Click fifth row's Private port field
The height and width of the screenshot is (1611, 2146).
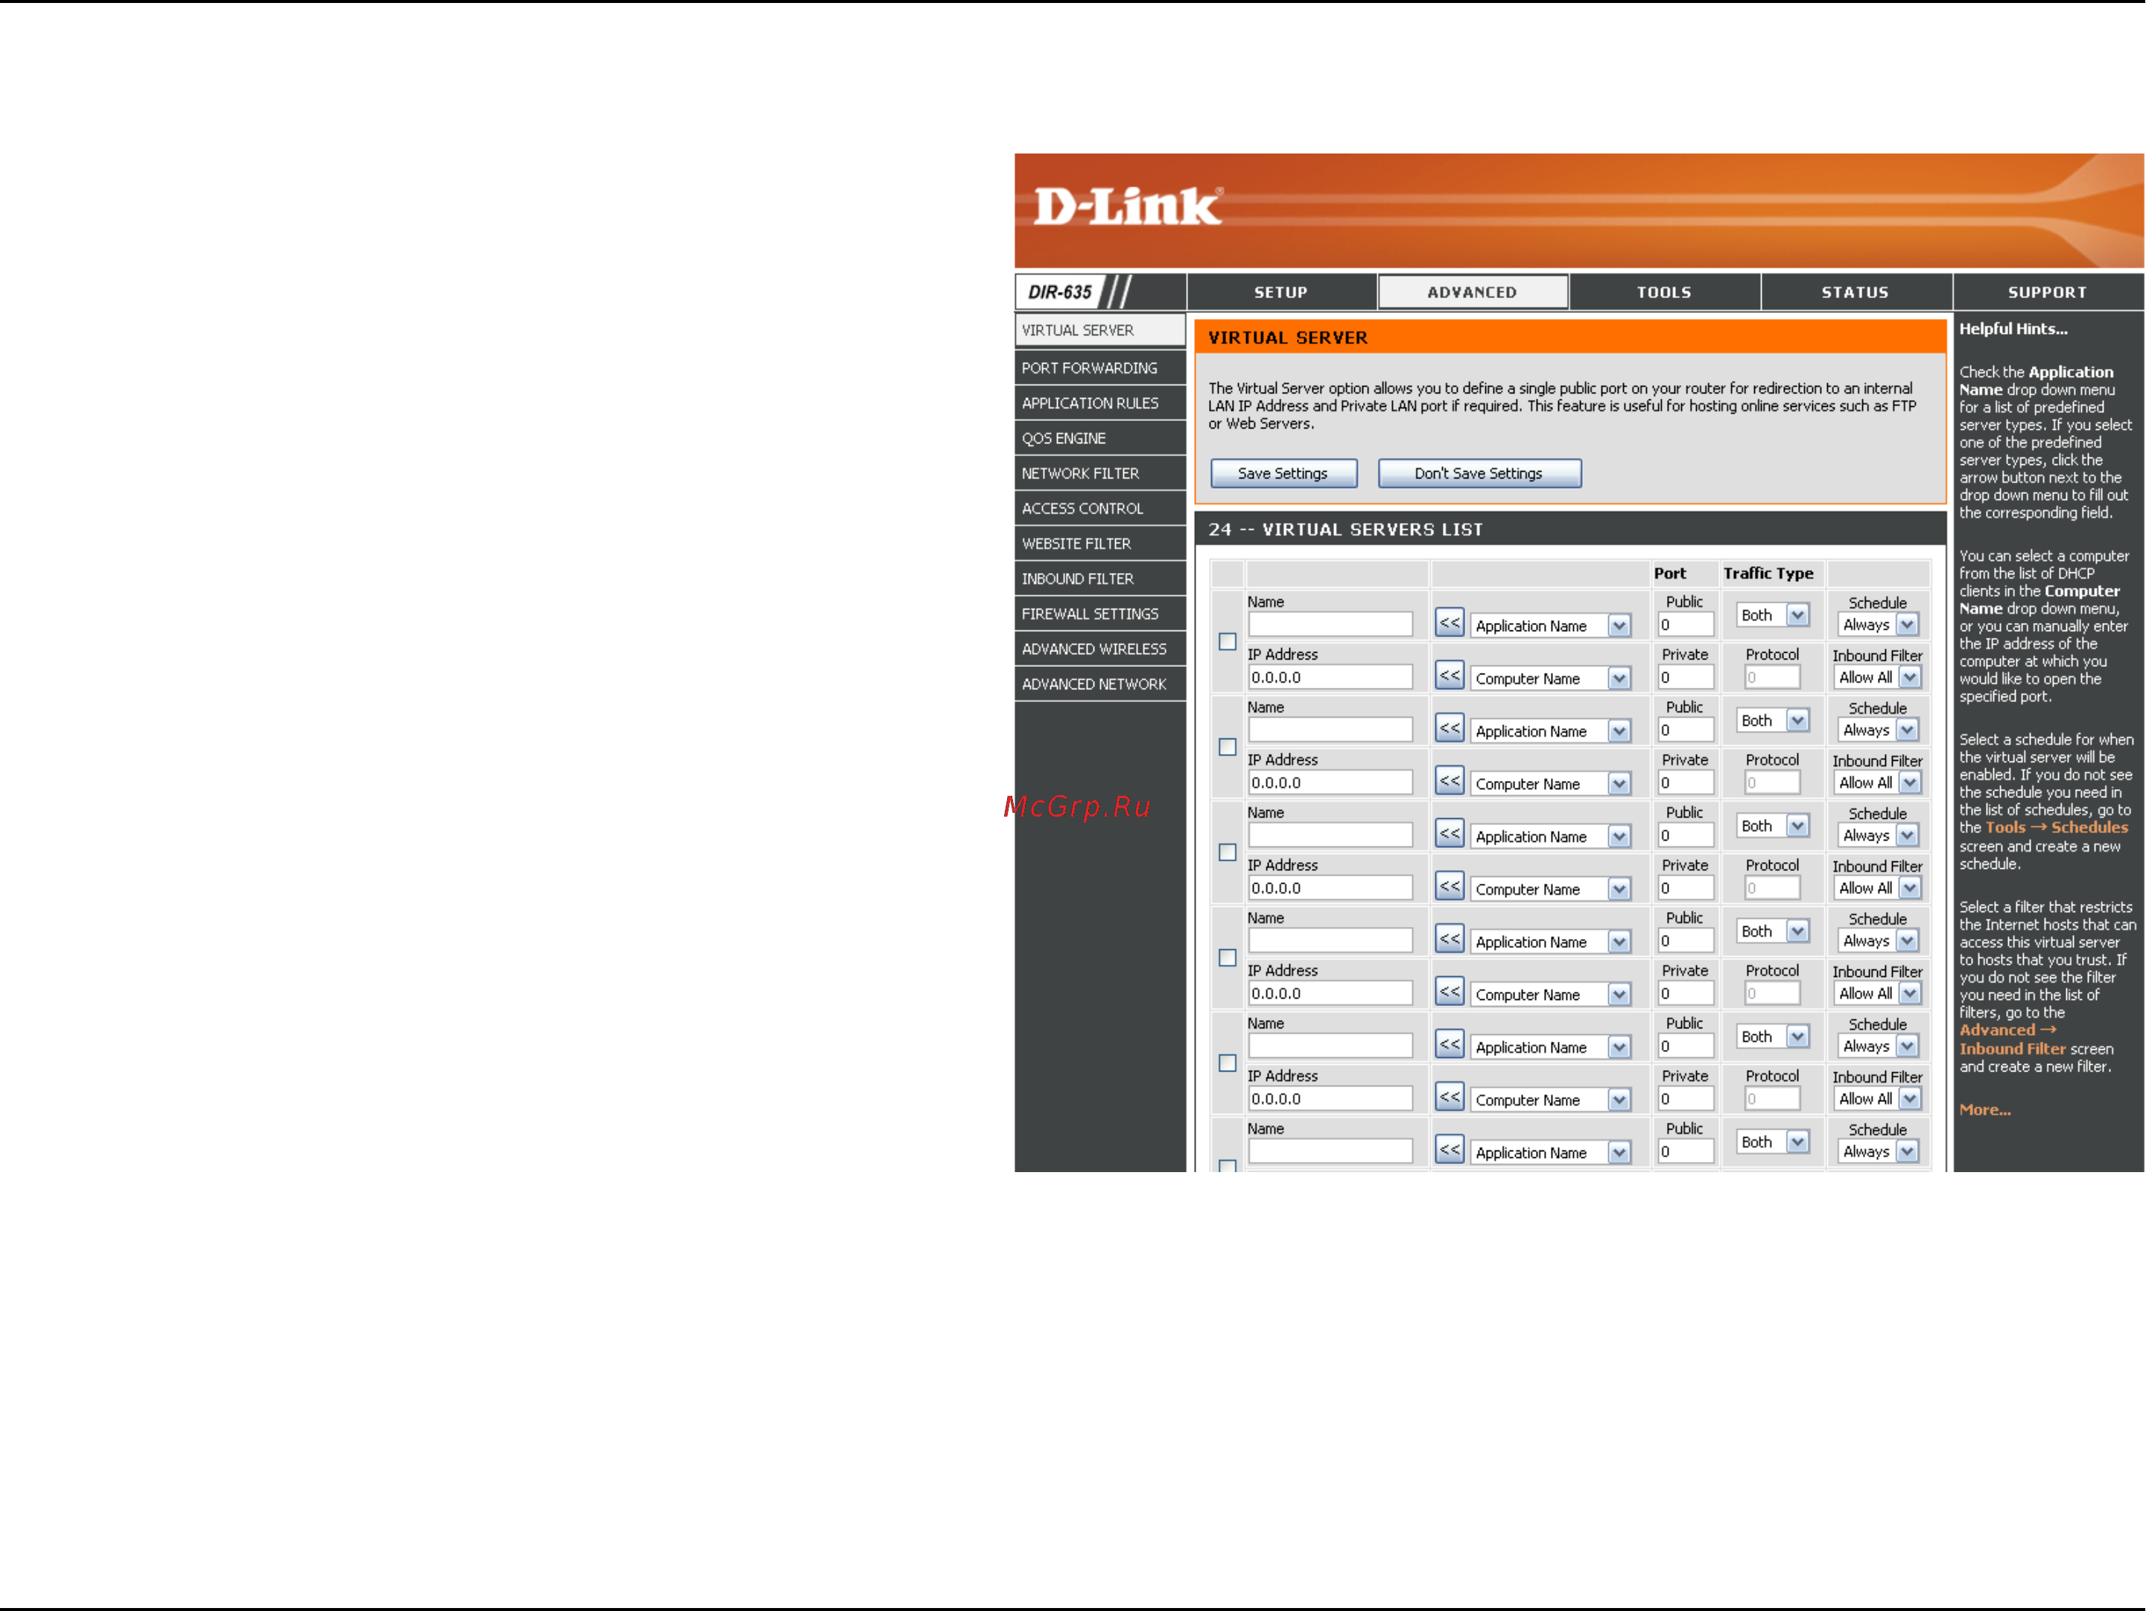pos(1685,1098)
